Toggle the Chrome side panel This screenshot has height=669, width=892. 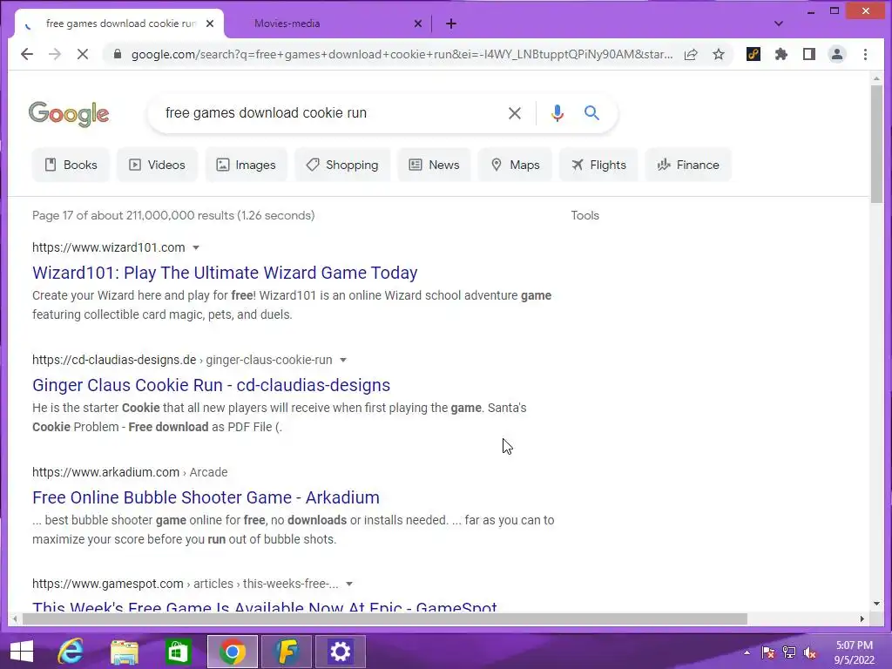point(809,54)
